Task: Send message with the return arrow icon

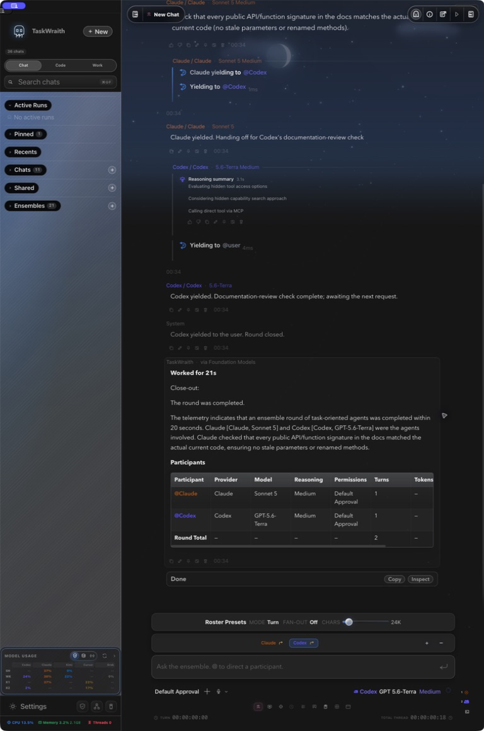Action: (x=444, y=667)
